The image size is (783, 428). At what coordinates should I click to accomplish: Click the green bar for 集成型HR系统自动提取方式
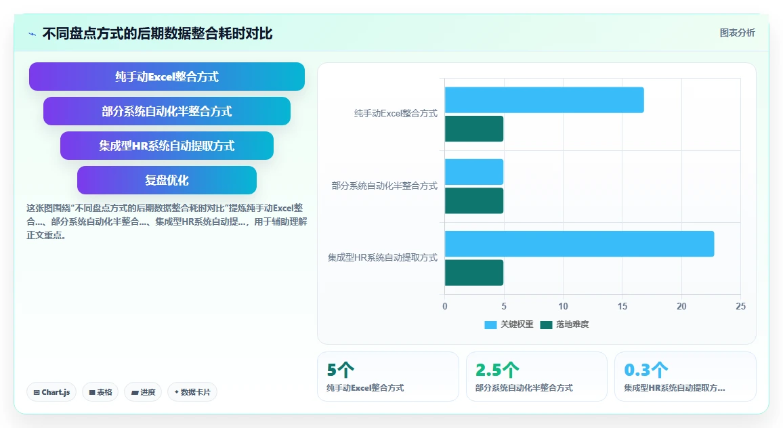coord(474,273)
